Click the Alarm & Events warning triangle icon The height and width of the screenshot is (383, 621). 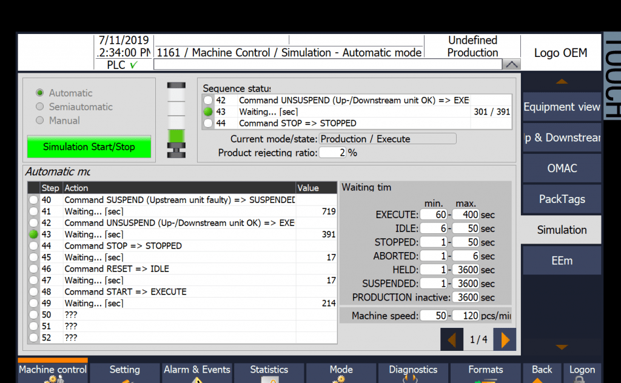pyautogui.click(x=197, y=379)
